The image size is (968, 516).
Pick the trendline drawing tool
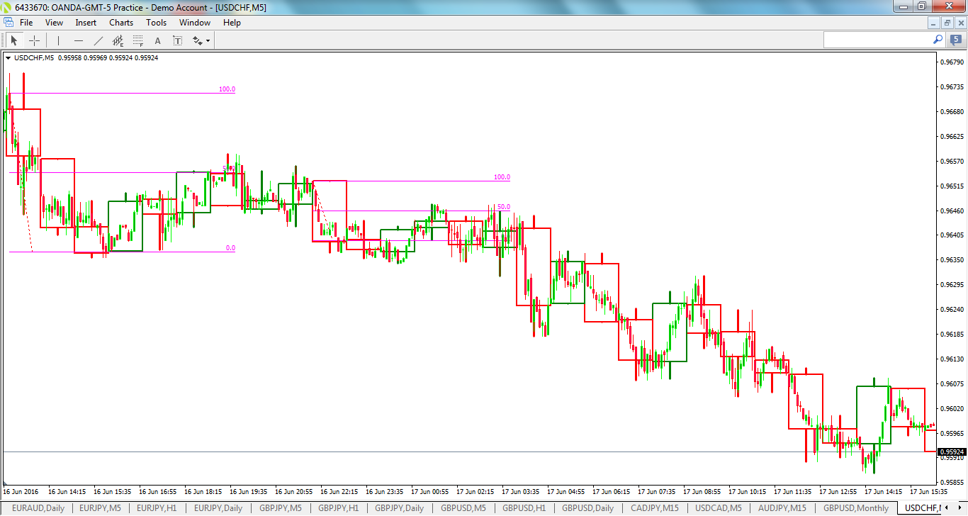(98, 40)
